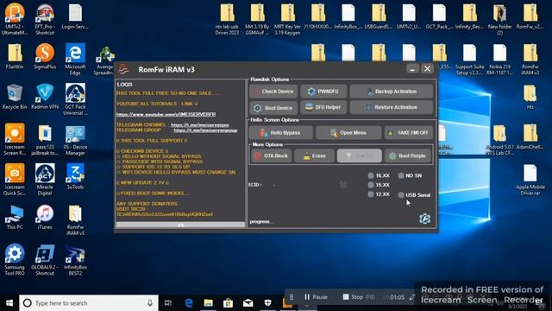Image resolution: width=552 pixels, height=311 pixels.
Task: Pause the Icecream screen recording
Action: coord(316,297)
